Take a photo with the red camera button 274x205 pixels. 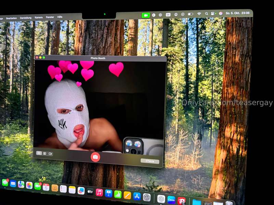pyautogui.click(x=95, y=157)
